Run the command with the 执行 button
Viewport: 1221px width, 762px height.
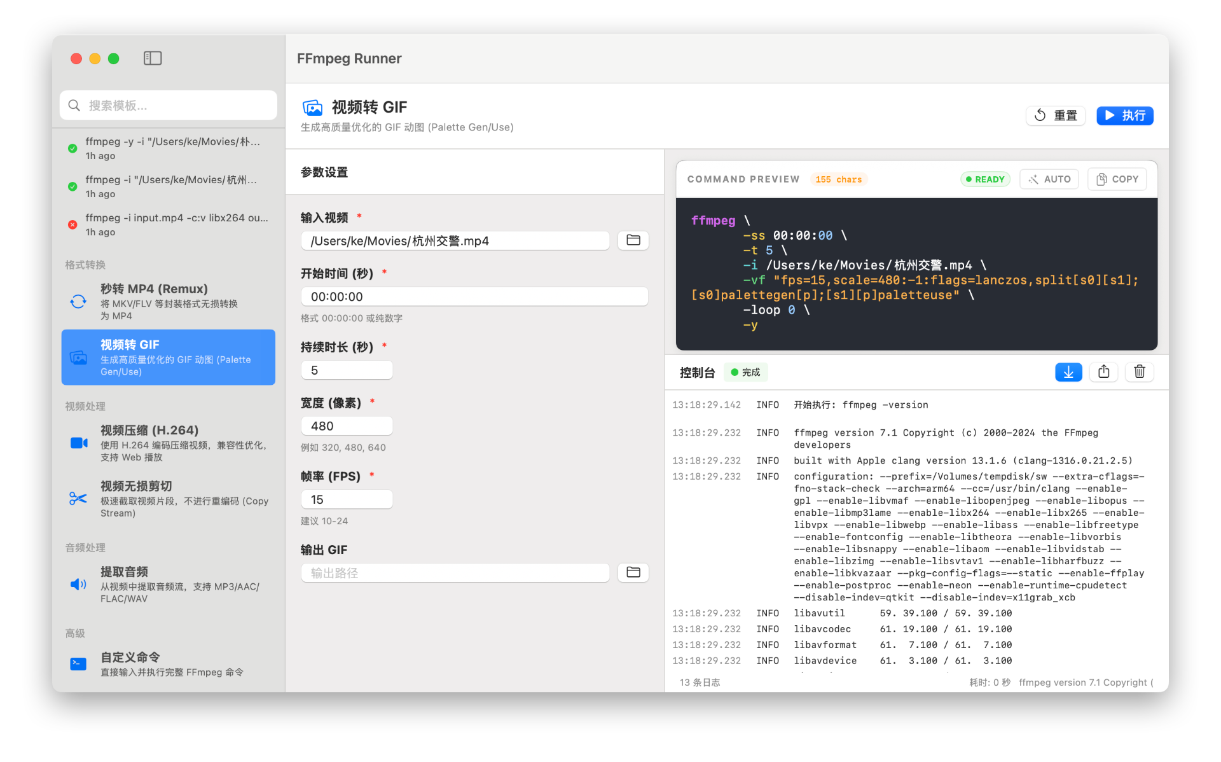(x=1124, y=116)
